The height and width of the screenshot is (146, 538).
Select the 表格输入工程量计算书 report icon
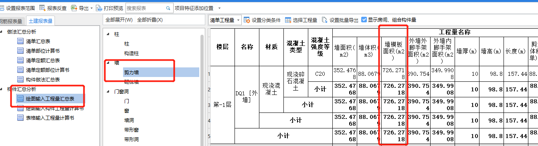point(20,118)
